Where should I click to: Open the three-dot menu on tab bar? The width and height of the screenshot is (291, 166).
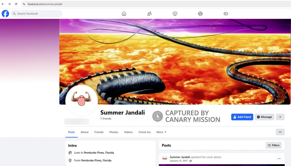(280, 132)
